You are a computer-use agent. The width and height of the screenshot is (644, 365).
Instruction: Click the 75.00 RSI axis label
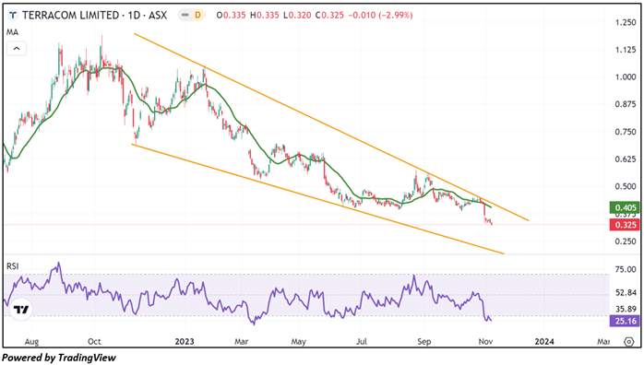[626, 269]
